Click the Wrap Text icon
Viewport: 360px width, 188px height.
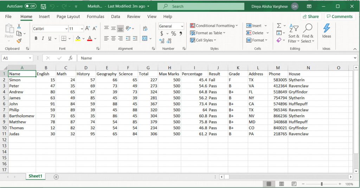tap(145, 28)
